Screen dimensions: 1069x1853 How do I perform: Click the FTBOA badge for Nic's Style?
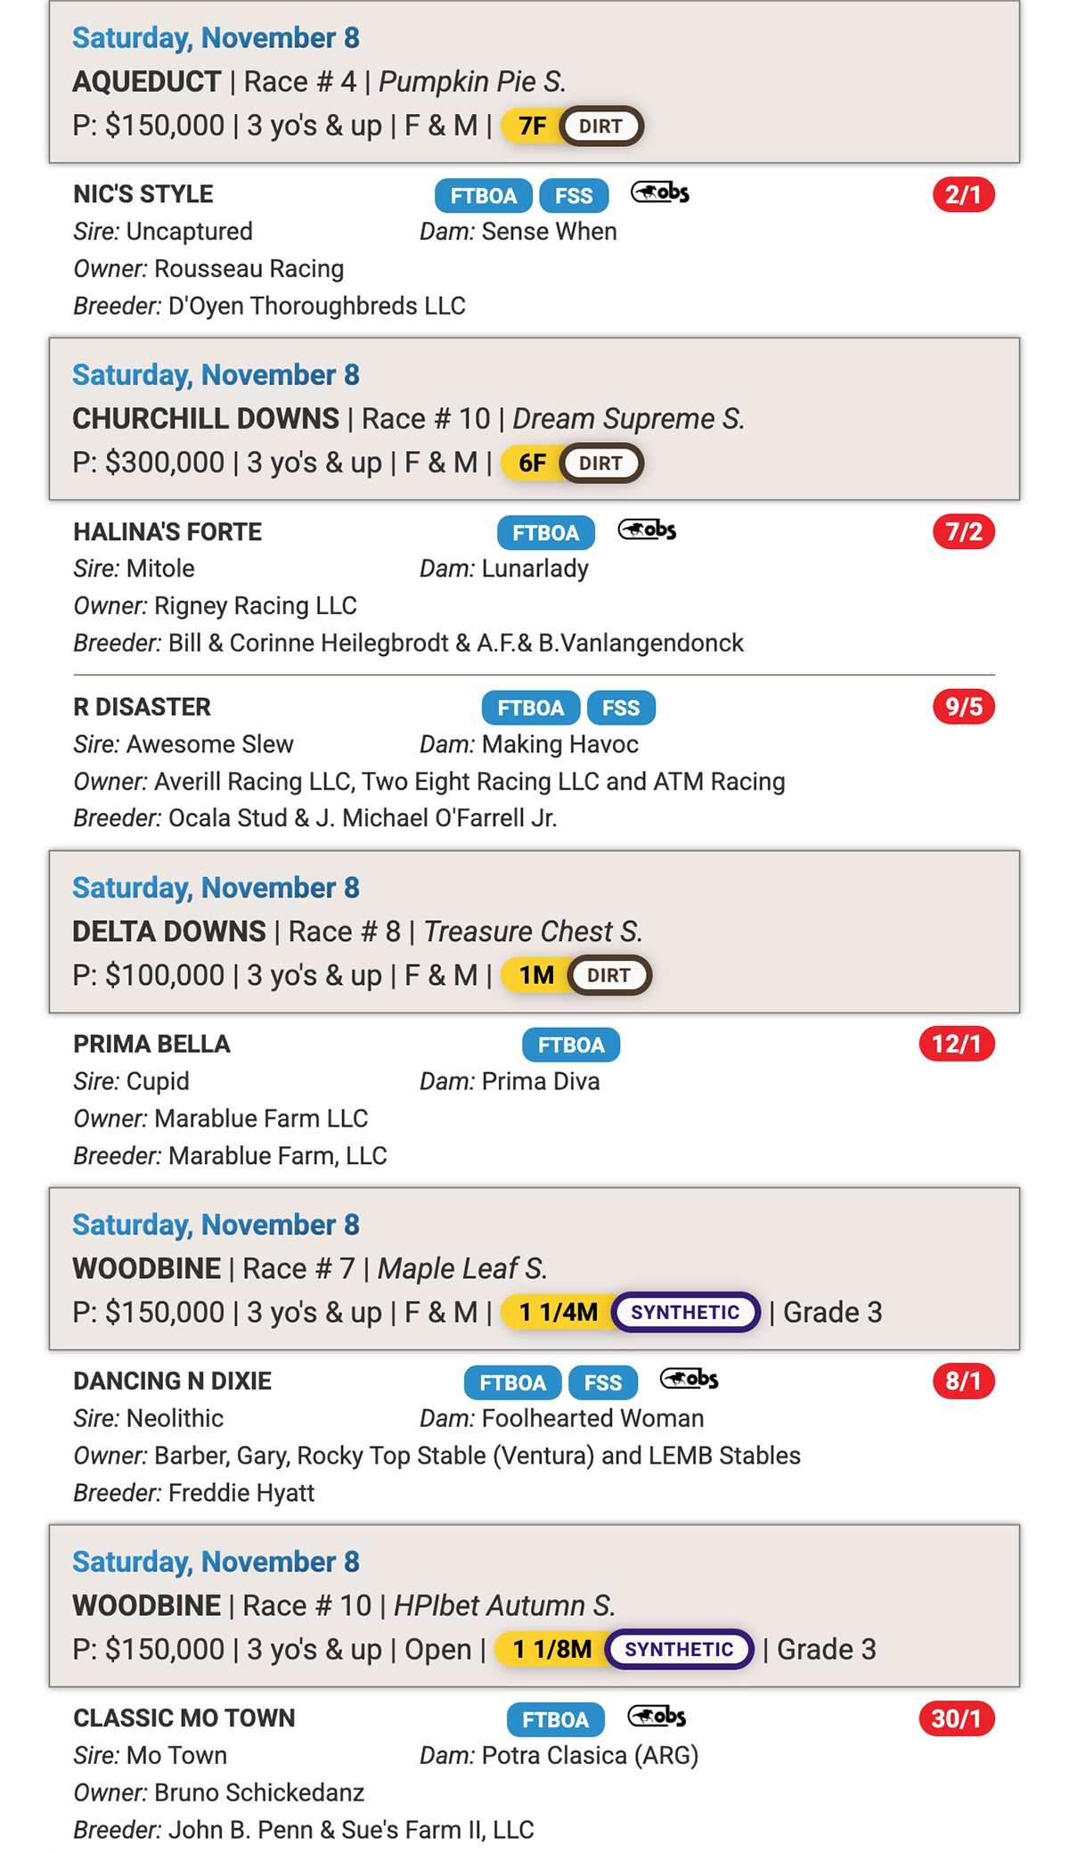(483, 196)
